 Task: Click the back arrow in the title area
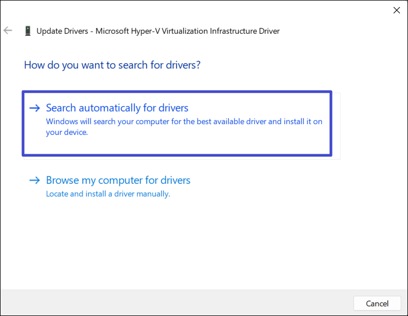coord(8,31)
